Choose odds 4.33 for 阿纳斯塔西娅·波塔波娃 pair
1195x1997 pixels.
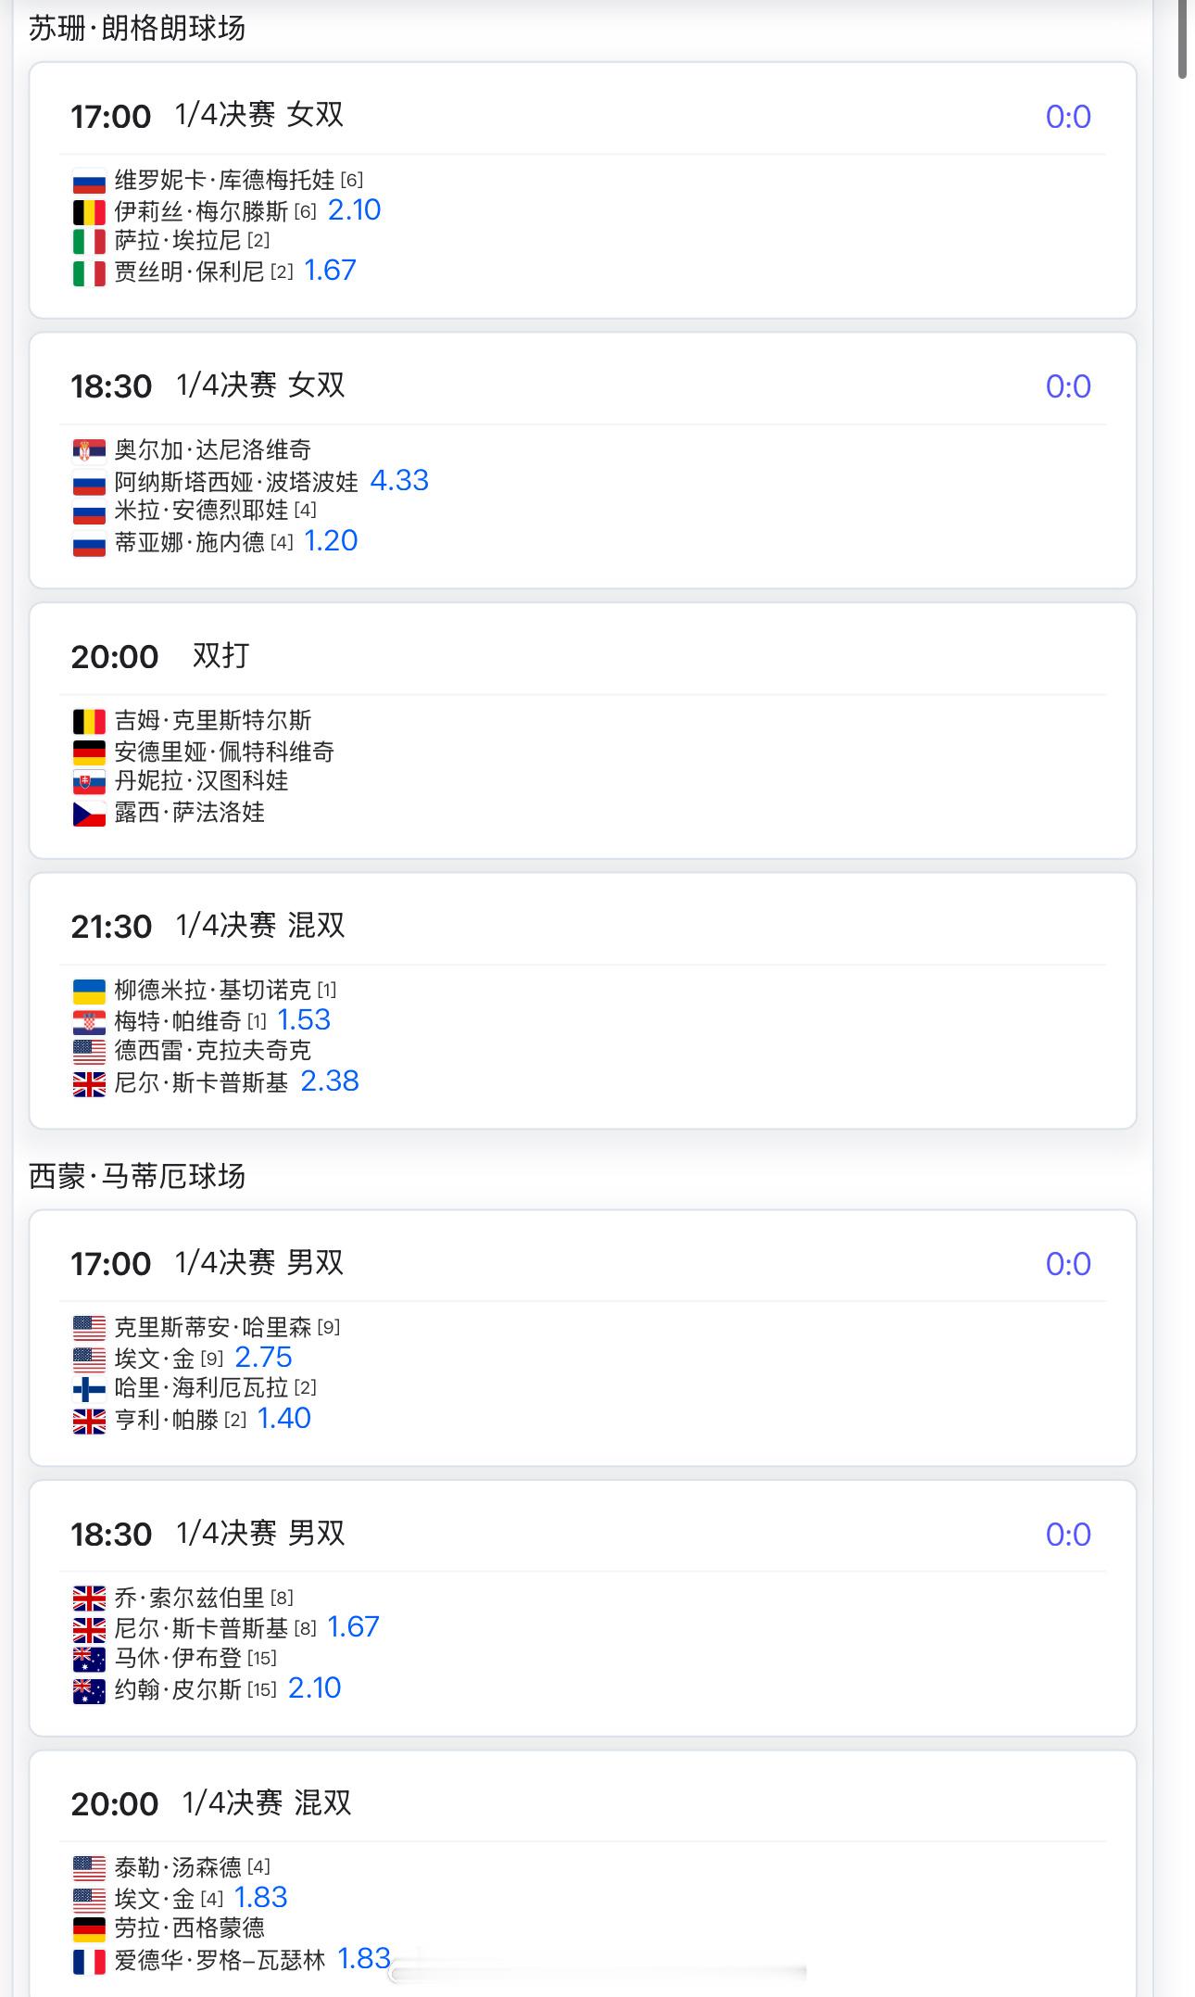click(399, 480)
